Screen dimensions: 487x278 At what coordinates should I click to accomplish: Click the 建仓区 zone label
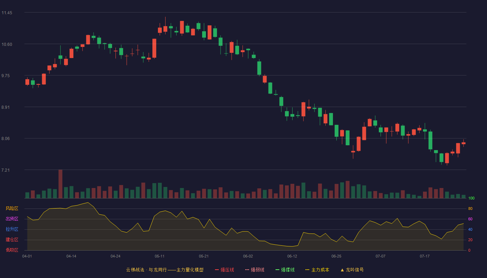pos(12,240)
